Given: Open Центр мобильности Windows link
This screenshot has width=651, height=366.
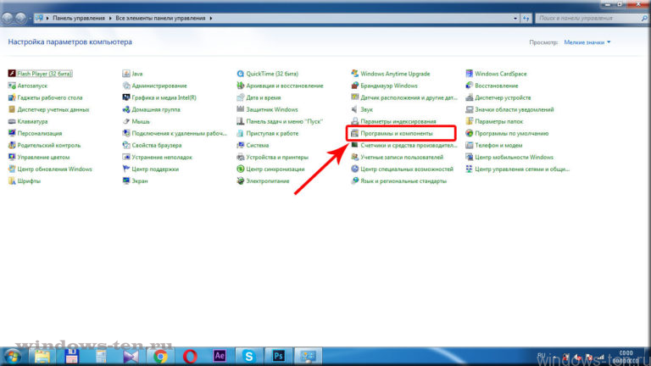Looking at the screenshot, I should point(514,158).
